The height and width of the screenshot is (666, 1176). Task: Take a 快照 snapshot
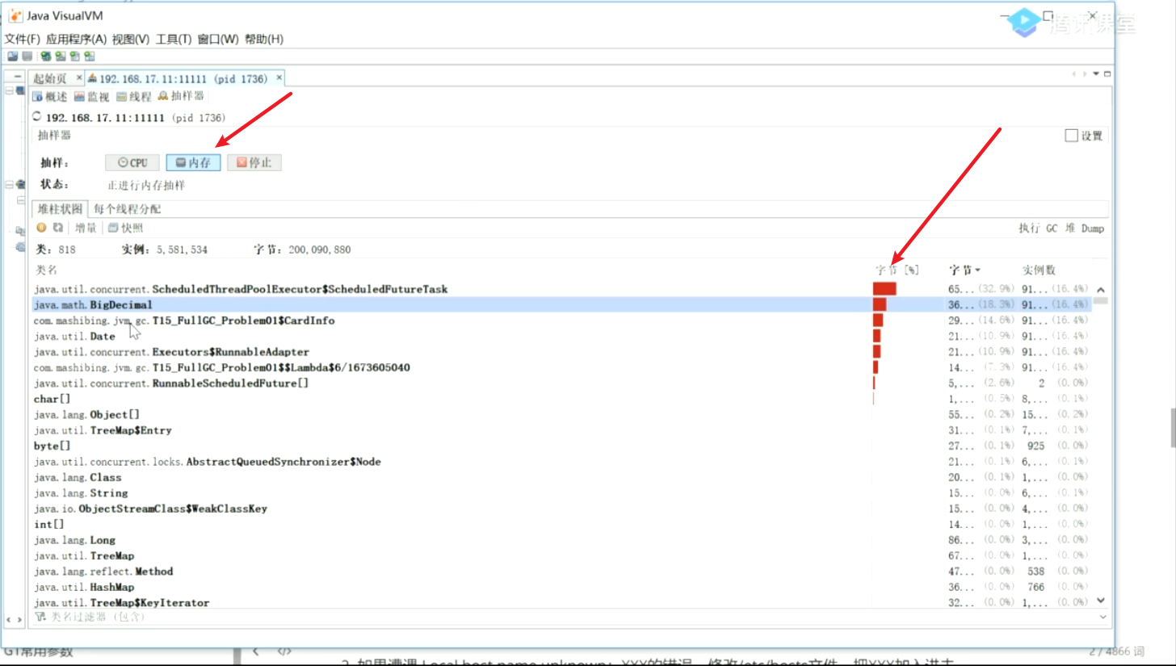point(126,228)
